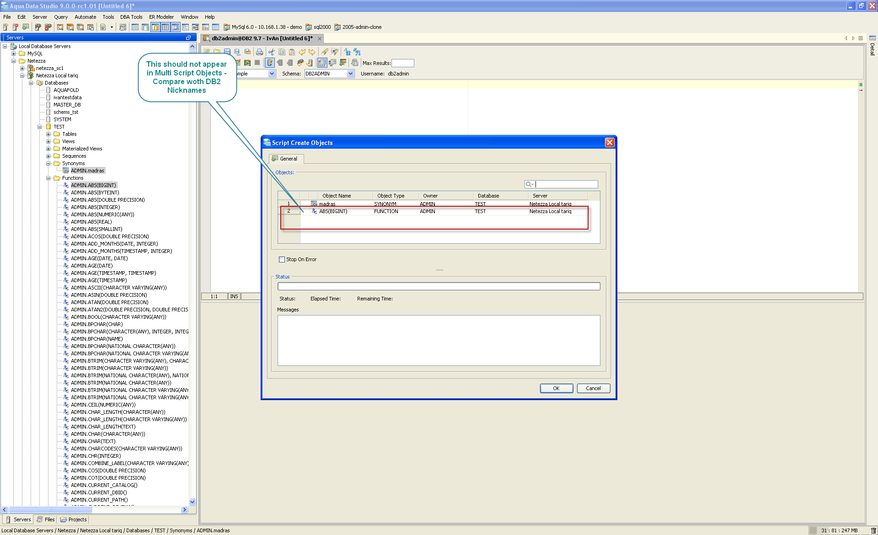Click the trash icon in status bar

[x=873, y=530]
